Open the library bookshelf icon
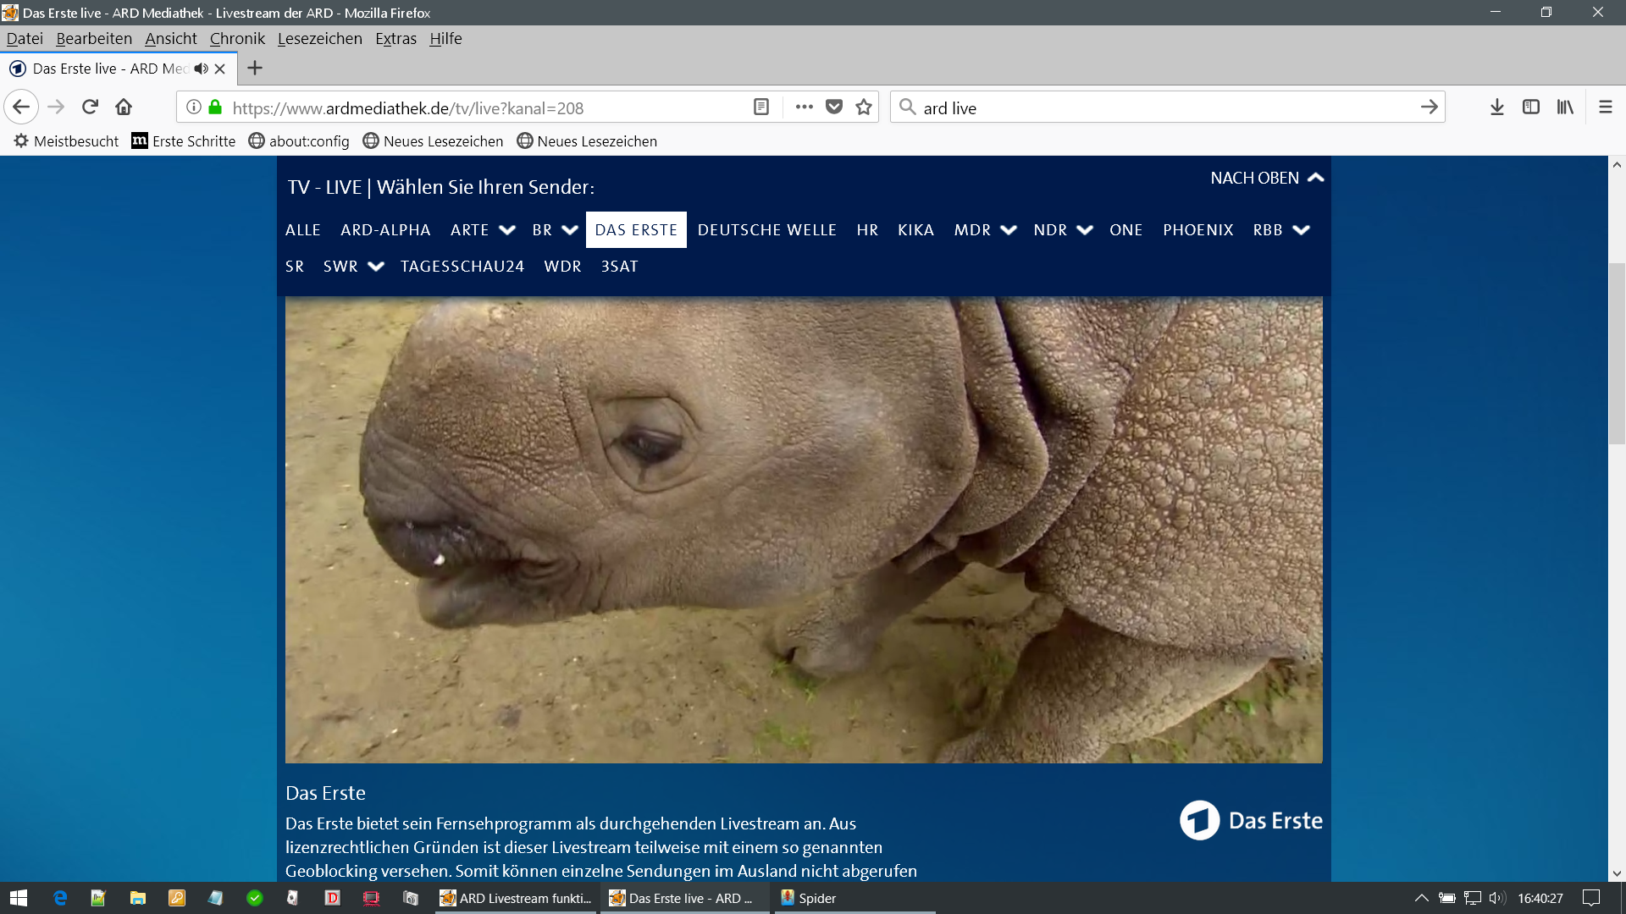 pyautogui.click(x=1564, y=107)
